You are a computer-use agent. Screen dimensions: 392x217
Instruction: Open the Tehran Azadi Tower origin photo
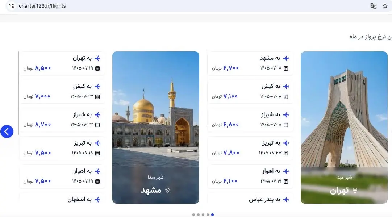click(x=344, y=128)
